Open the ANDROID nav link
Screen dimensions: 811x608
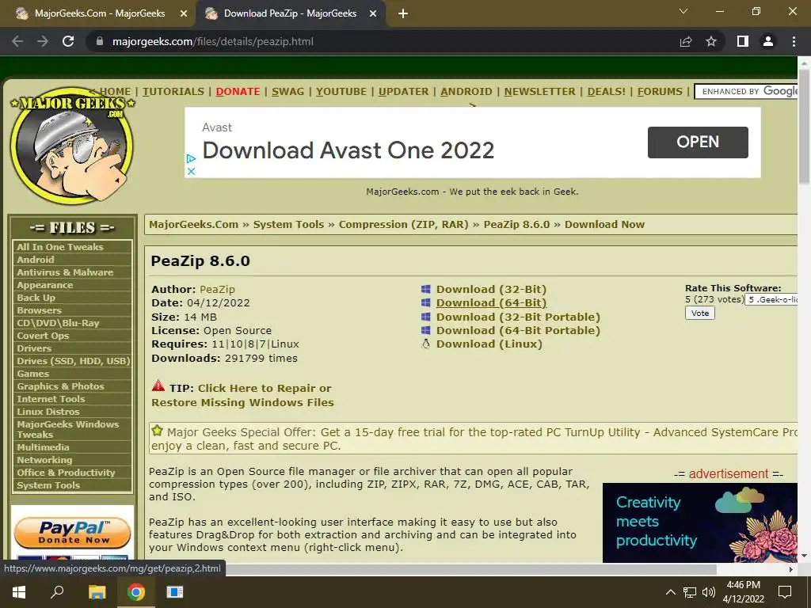(466, 92)
